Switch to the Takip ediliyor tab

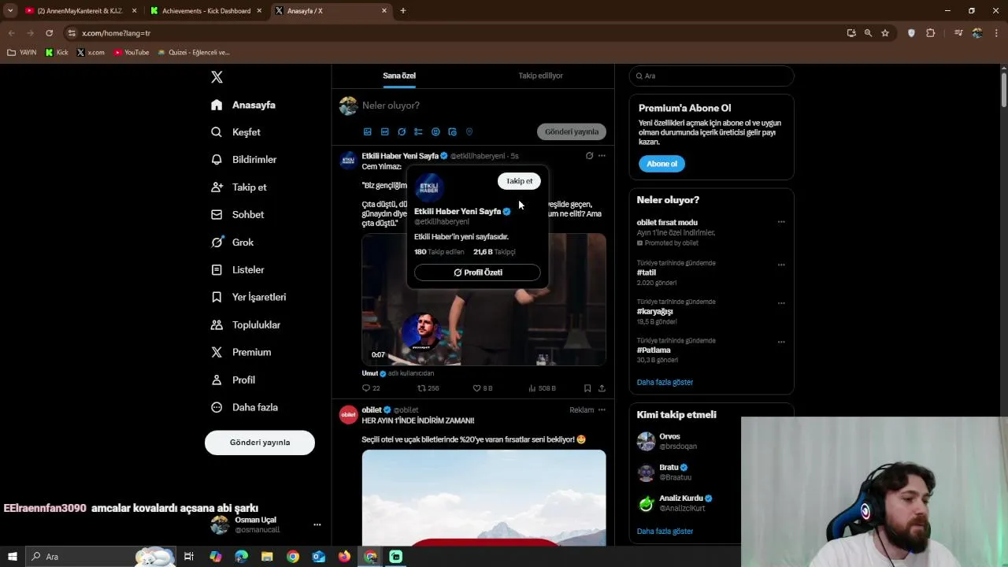click(x=540, y=76)
